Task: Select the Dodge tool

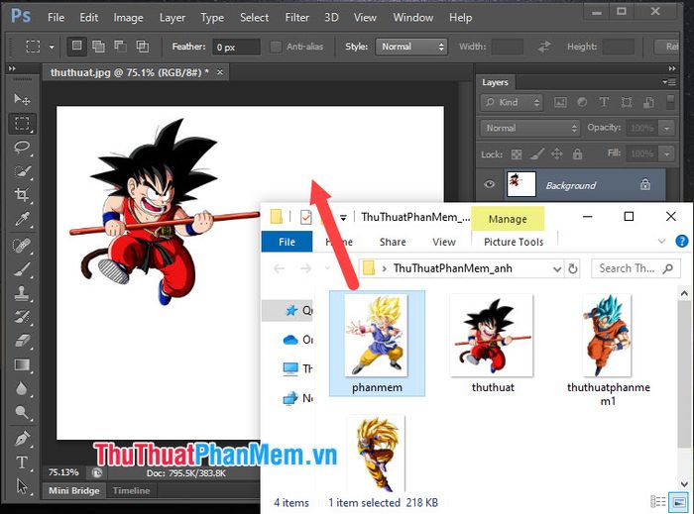Action: point(22,412)
